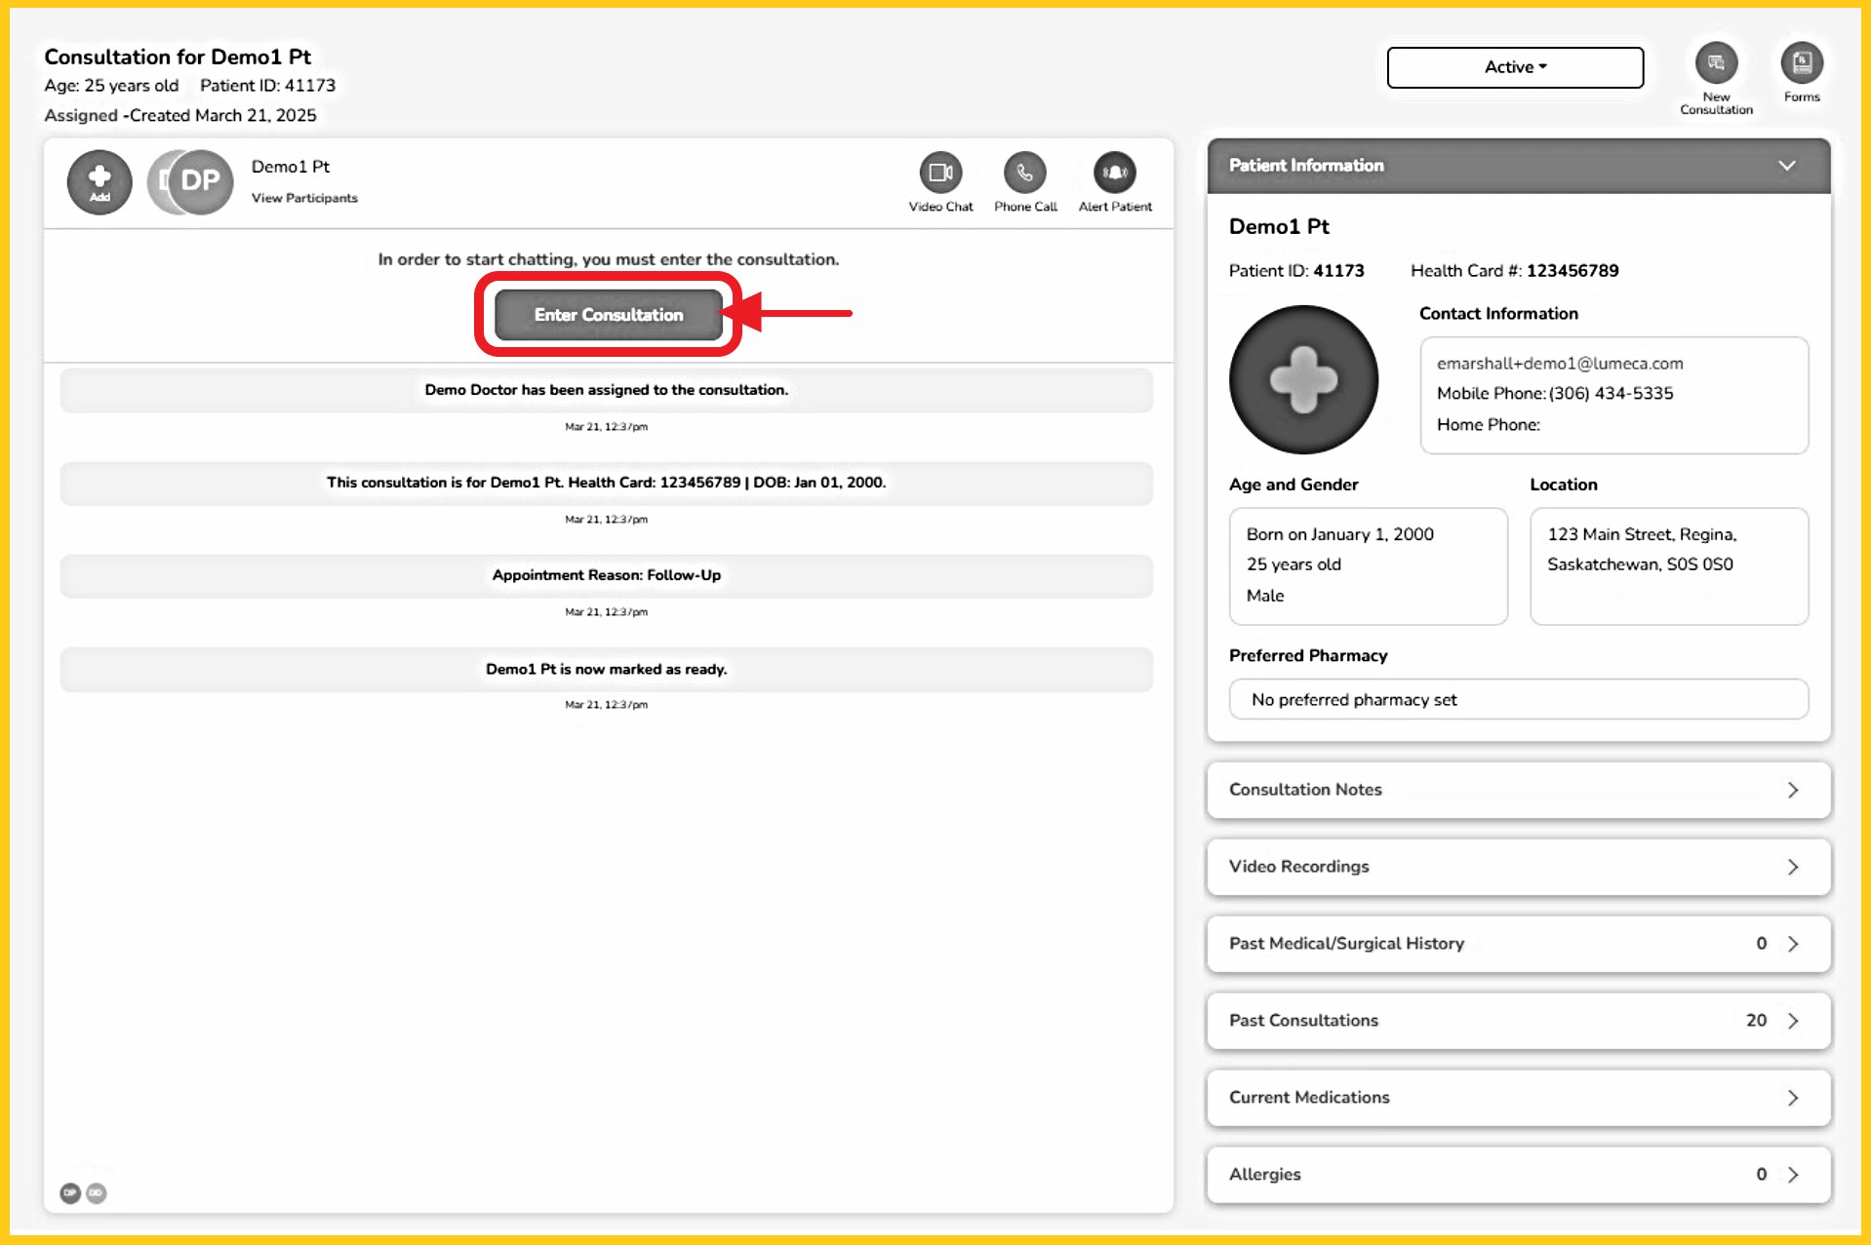Open New Consultation icon
This screenshot has height=1245, width=1871.
tap(1715, 64)
